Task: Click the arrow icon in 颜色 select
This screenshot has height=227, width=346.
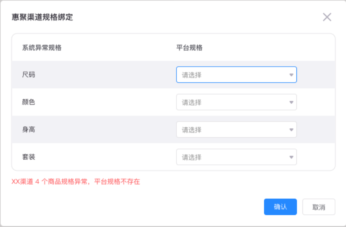Action: 291,102
